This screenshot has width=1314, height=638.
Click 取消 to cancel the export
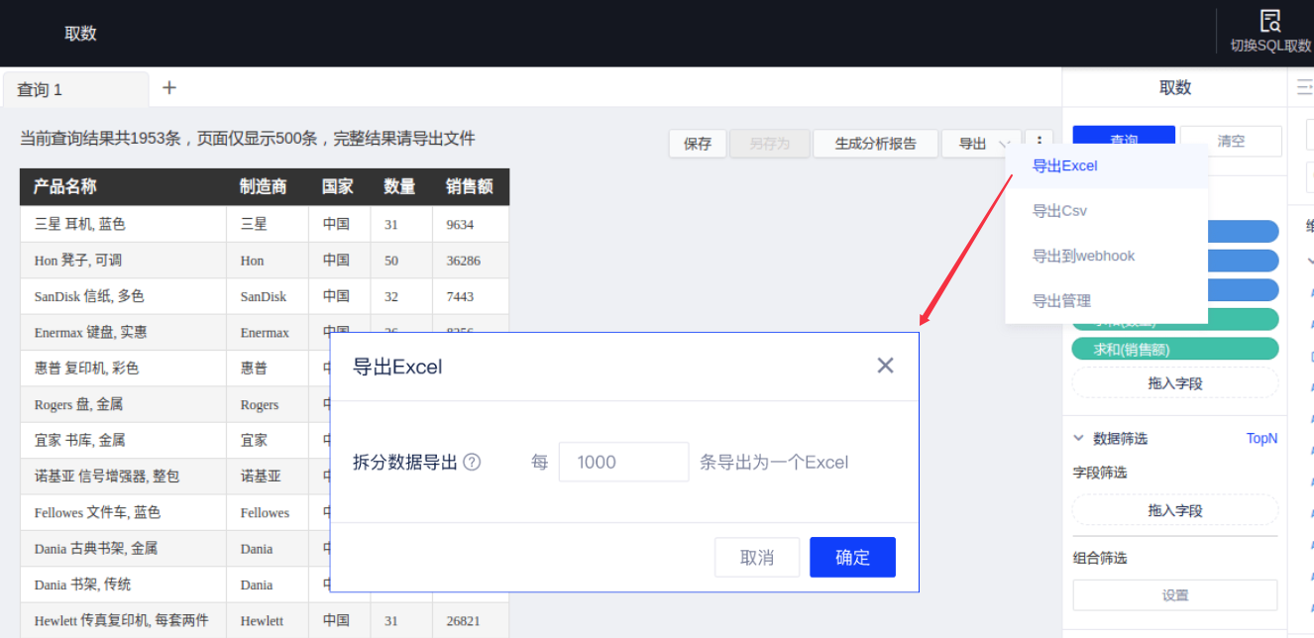(756, 558)
